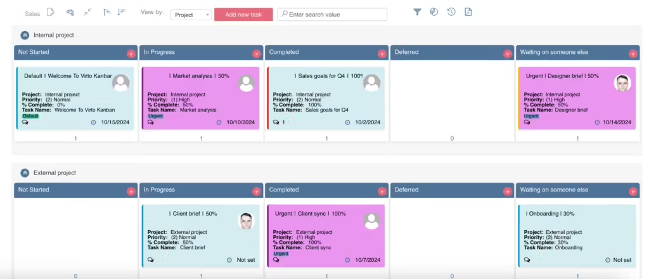This screenshot has height=279, width=649.
Task: Click due date 10/15/2024 on Welcome card
Action: [x=115, y=122]
